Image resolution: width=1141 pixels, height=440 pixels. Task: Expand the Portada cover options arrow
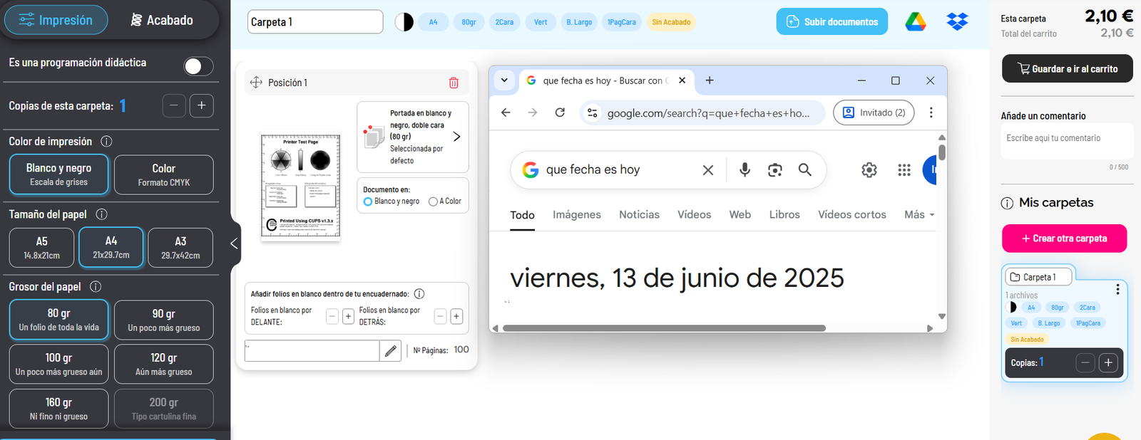[456, 136]
